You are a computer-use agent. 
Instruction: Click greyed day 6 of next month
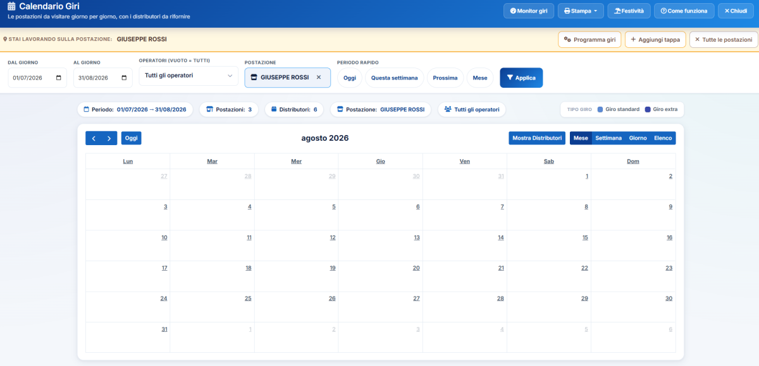pos(670,329)
